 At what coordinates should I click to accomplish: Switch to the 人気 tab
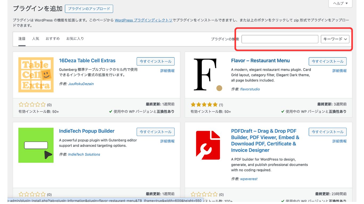click(35, 39)
